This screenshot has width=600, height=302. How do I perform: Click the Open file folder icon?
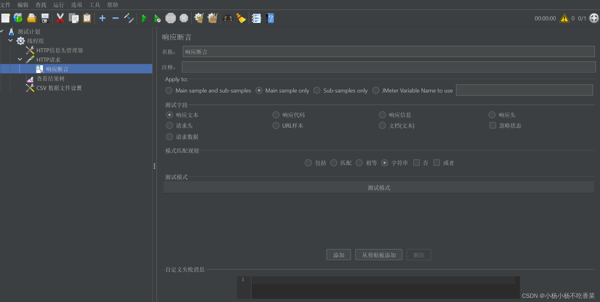click(31, 18)
